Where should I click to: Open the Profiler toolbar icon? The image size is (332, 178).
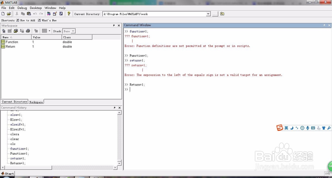click(61, 14)
